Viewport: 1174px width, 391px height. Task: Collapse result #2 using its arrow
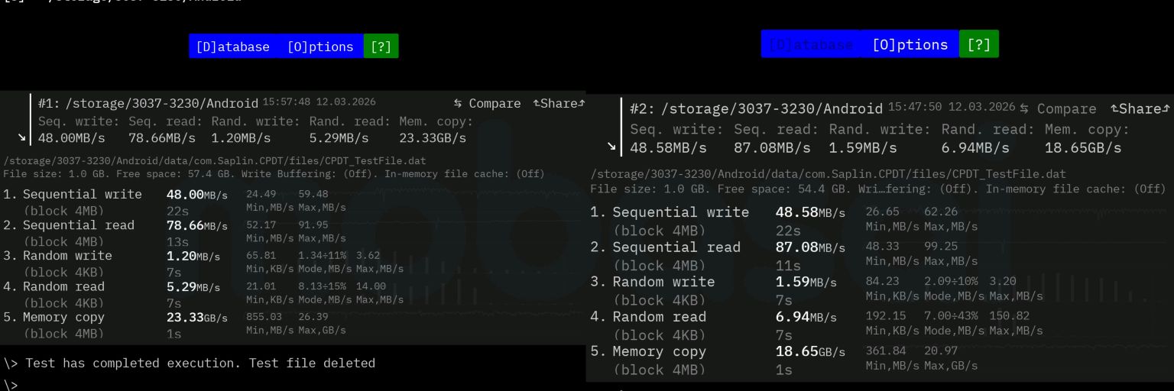611,147
